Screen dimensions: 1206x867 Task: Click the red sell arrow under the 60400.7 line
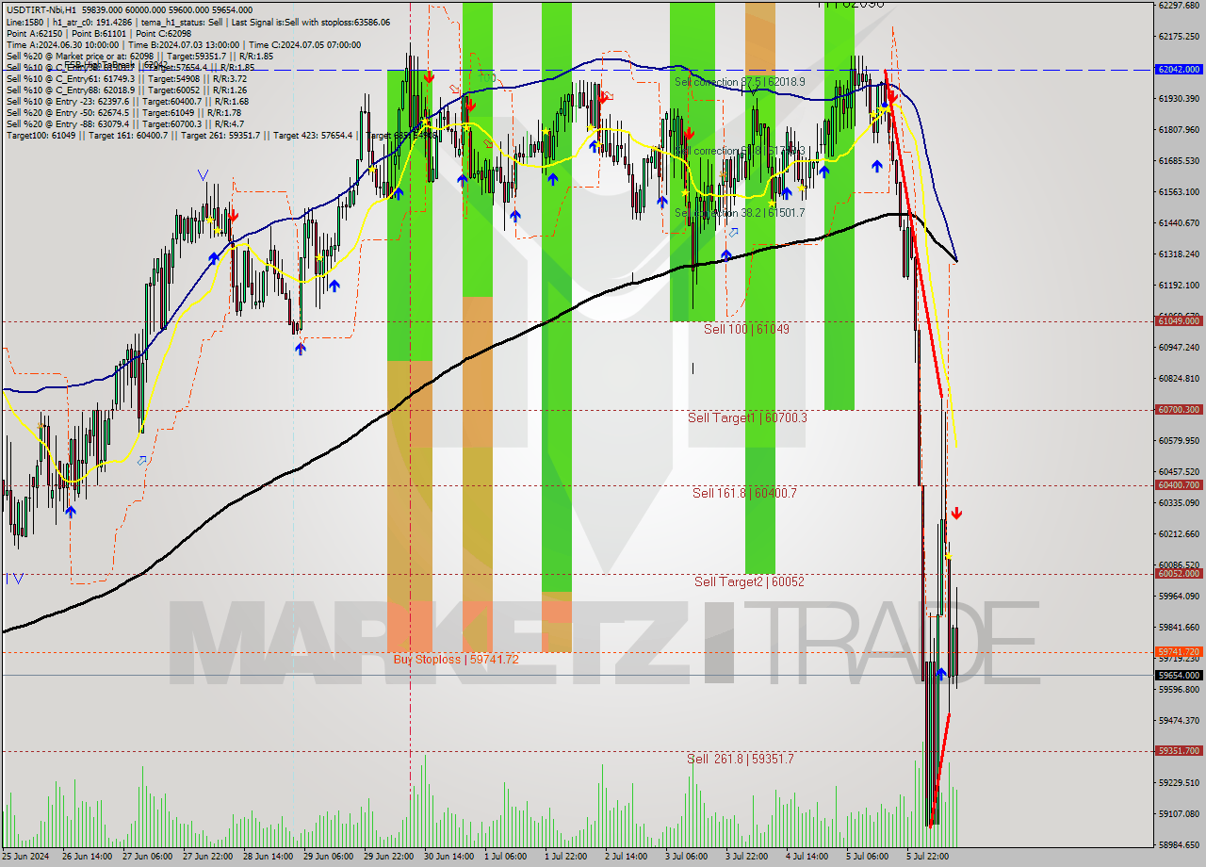[956, 514]
